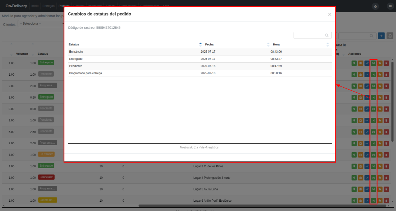Close the 'Cambios de estatus del pedido' dialog

coord(330,14)
